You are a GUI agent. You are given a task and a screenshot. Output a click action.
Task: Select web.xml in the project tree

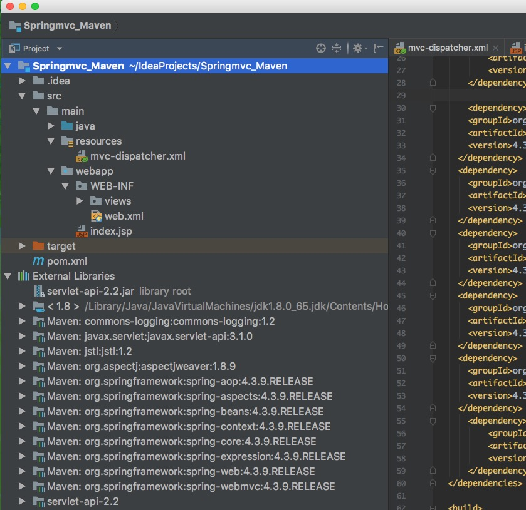click(124, 216)
